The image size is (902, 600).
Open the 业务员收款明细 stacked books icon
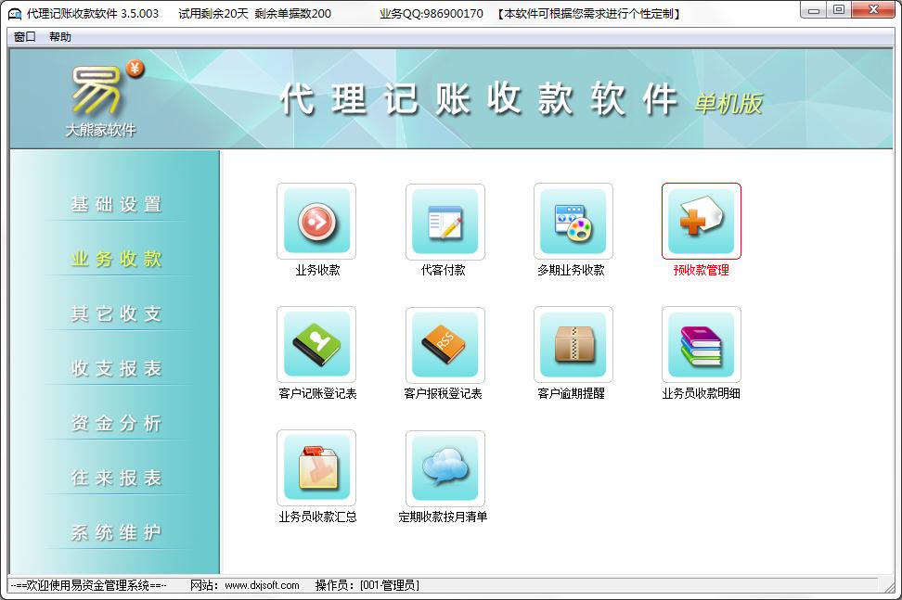(x=702, y=344)
